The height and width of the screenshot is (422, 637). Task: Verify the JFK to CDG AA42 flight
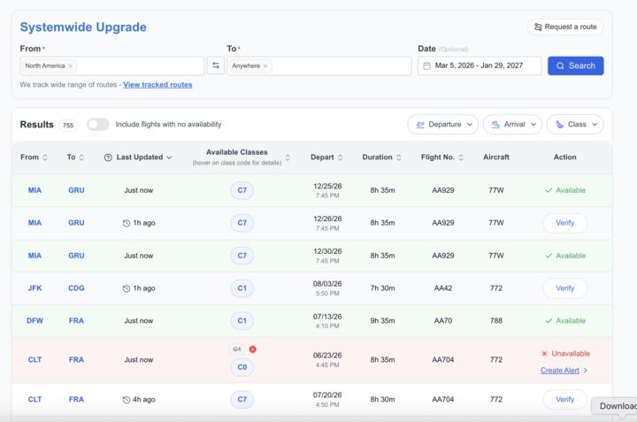[x=564, y=288]
